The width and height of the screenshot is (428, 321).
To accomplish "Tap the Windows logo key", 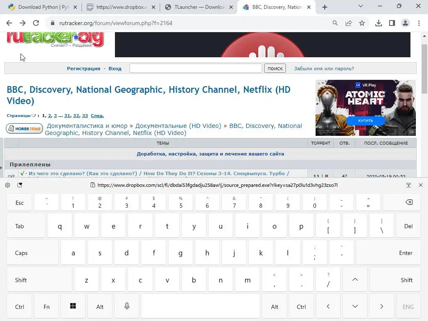I will point(73,306).
